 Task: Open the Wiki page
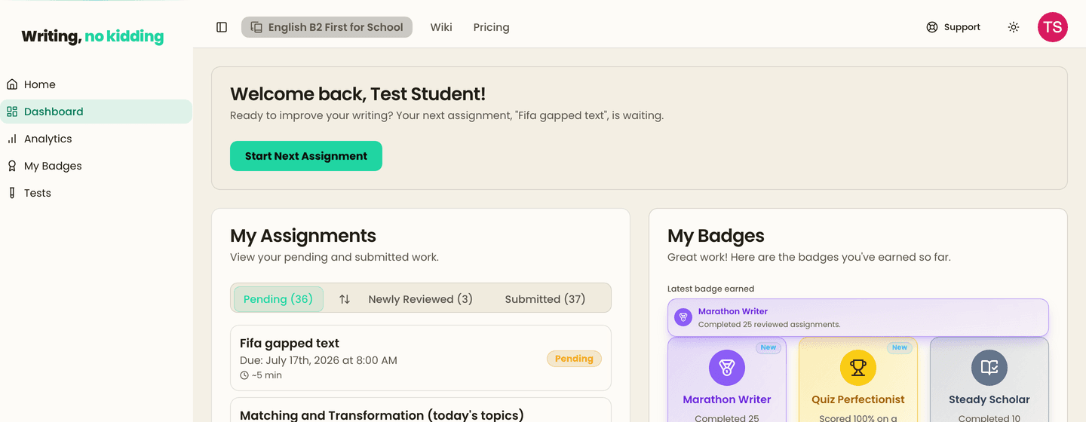point(441,27)
